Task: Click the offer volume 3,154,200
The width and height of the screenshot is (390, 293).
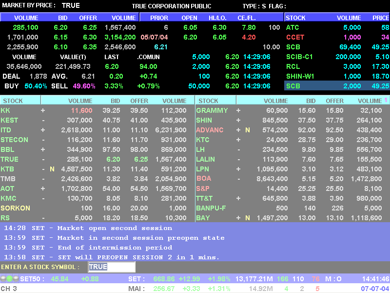Action: [120, 37]
